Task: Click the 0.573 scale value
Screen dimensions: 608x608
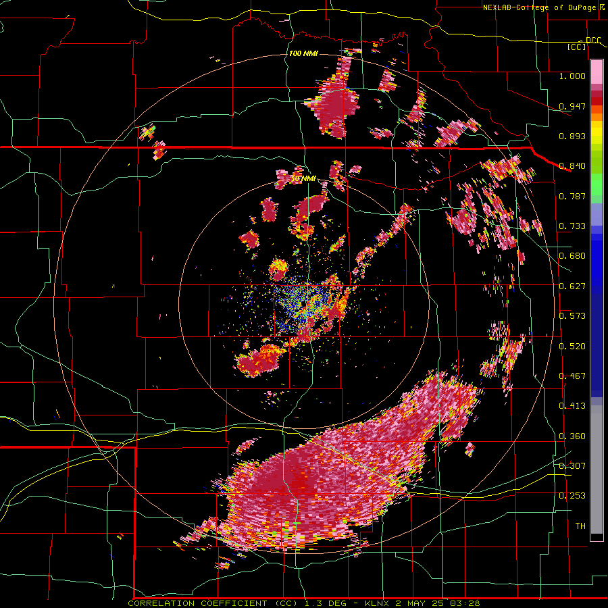Action: point(572,316)
